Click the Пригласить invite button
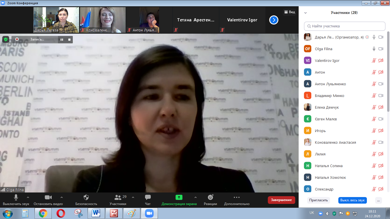The width and height of the screenshot is (390, 219). tap(318, 200)
